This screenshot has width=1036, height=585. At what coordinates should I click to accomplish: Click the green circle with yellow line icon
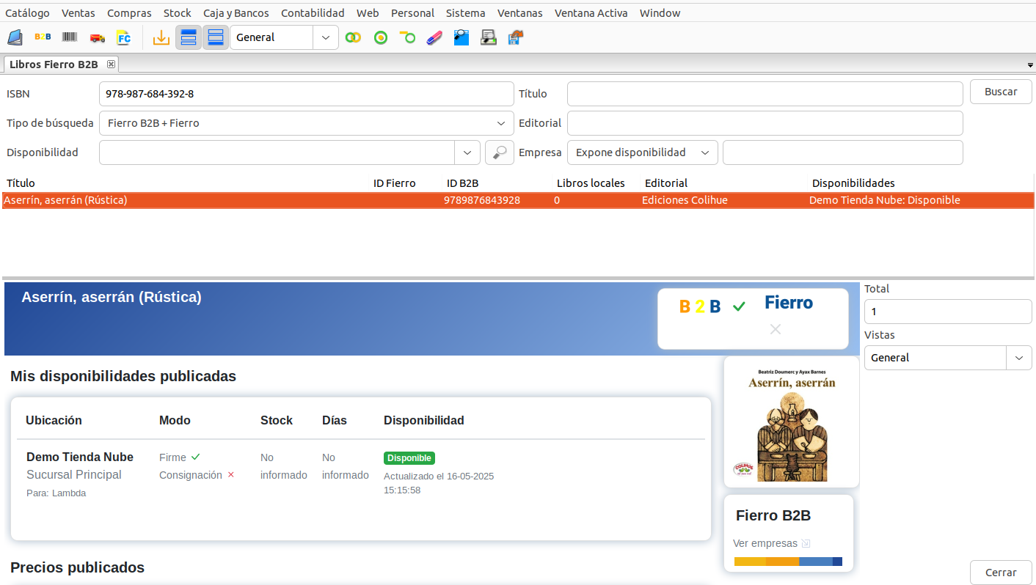click(408, 37)
